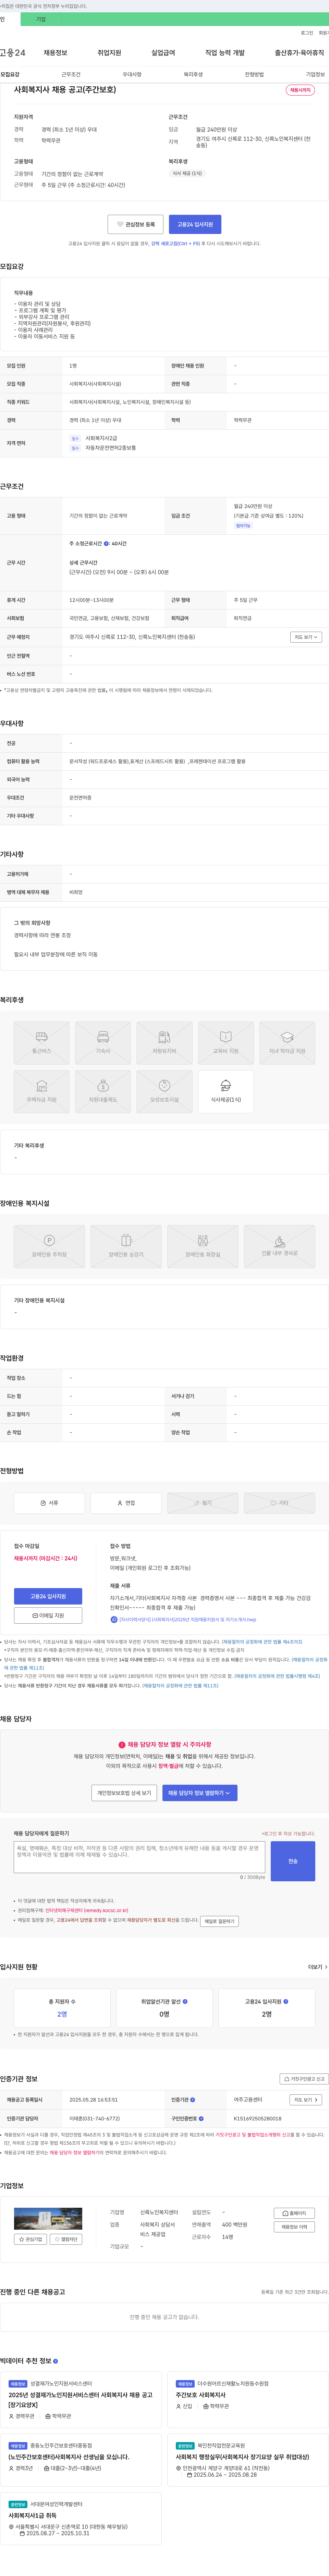Open the 지도 보기 dropdown beside 여주고용센터
This screenshot has width=329, height=2576.
[x=306, y=2100]
